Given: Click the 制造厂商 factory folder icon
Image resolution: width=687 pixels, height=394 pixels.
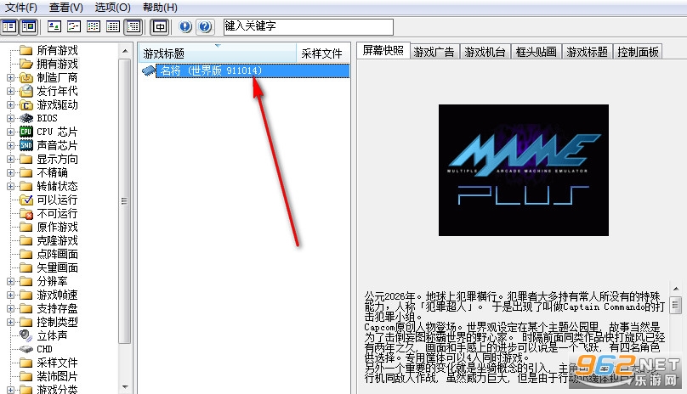Looking at the screenshot, I should click(26, 78).
